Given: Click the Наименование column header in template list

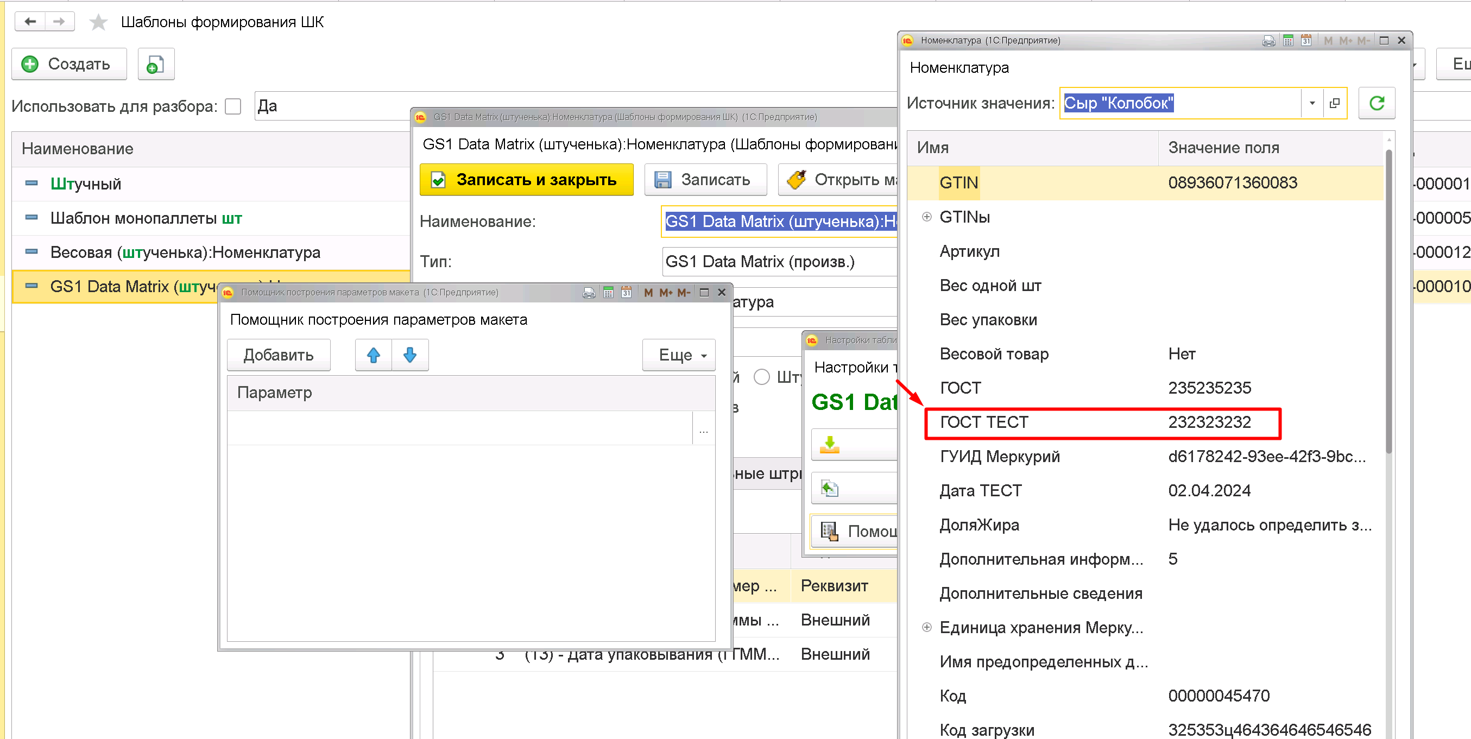Looking at the screenshot, I should point(211,149).
